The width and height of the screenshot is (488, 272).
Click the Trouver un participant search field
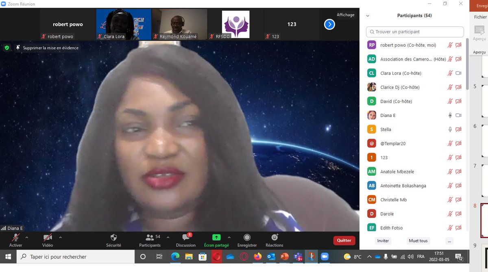(x=415, y=32)
